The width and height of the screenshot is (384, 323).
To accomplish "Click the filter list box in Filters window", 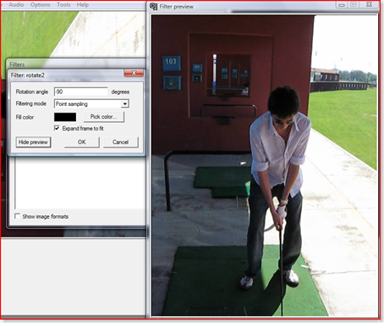I will coord(80,182).
